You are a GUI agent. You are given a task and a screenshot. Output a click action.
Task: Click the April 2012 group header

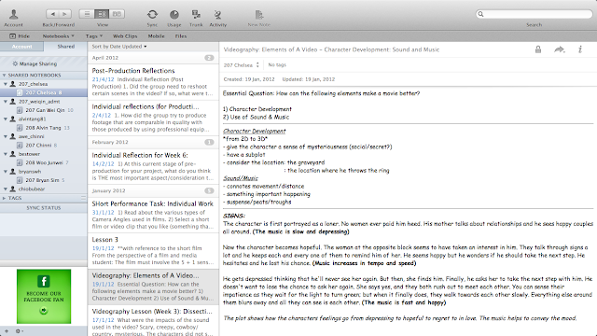153,58
